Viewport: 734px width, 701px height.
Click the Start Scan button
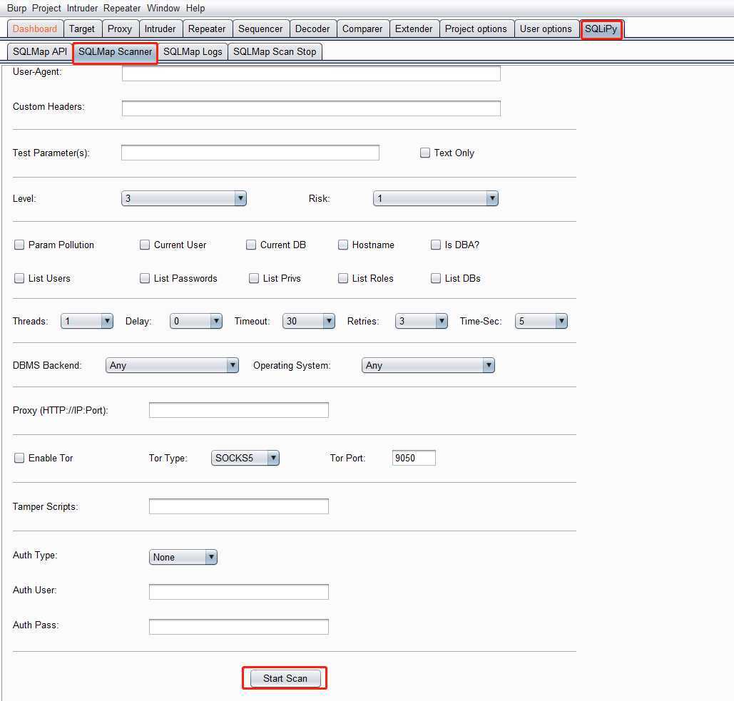pos(285,679)
